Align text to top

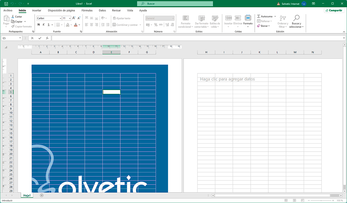click(87, 18)
